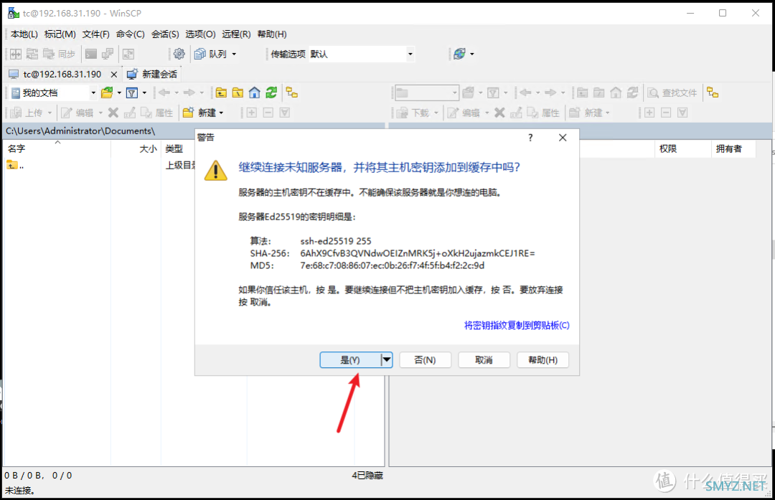Click the local panel select files plus icon
This screenshot has height=500, width=775.
click(252, 113)
